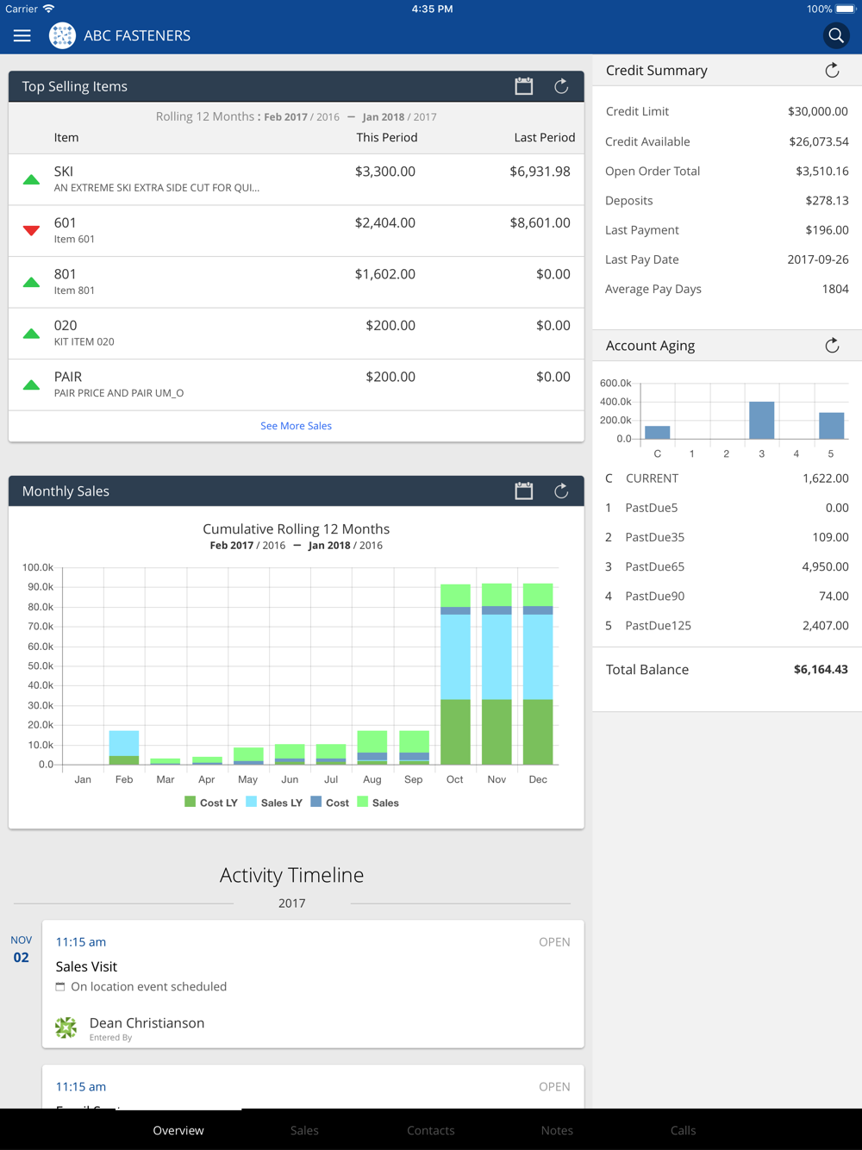Tap the green up arrow for KIT ITEM 020

31,334
